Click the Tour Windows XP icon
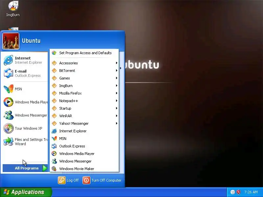Image resolution: width=263 pixels, height=197 pixels. point(9,128)
